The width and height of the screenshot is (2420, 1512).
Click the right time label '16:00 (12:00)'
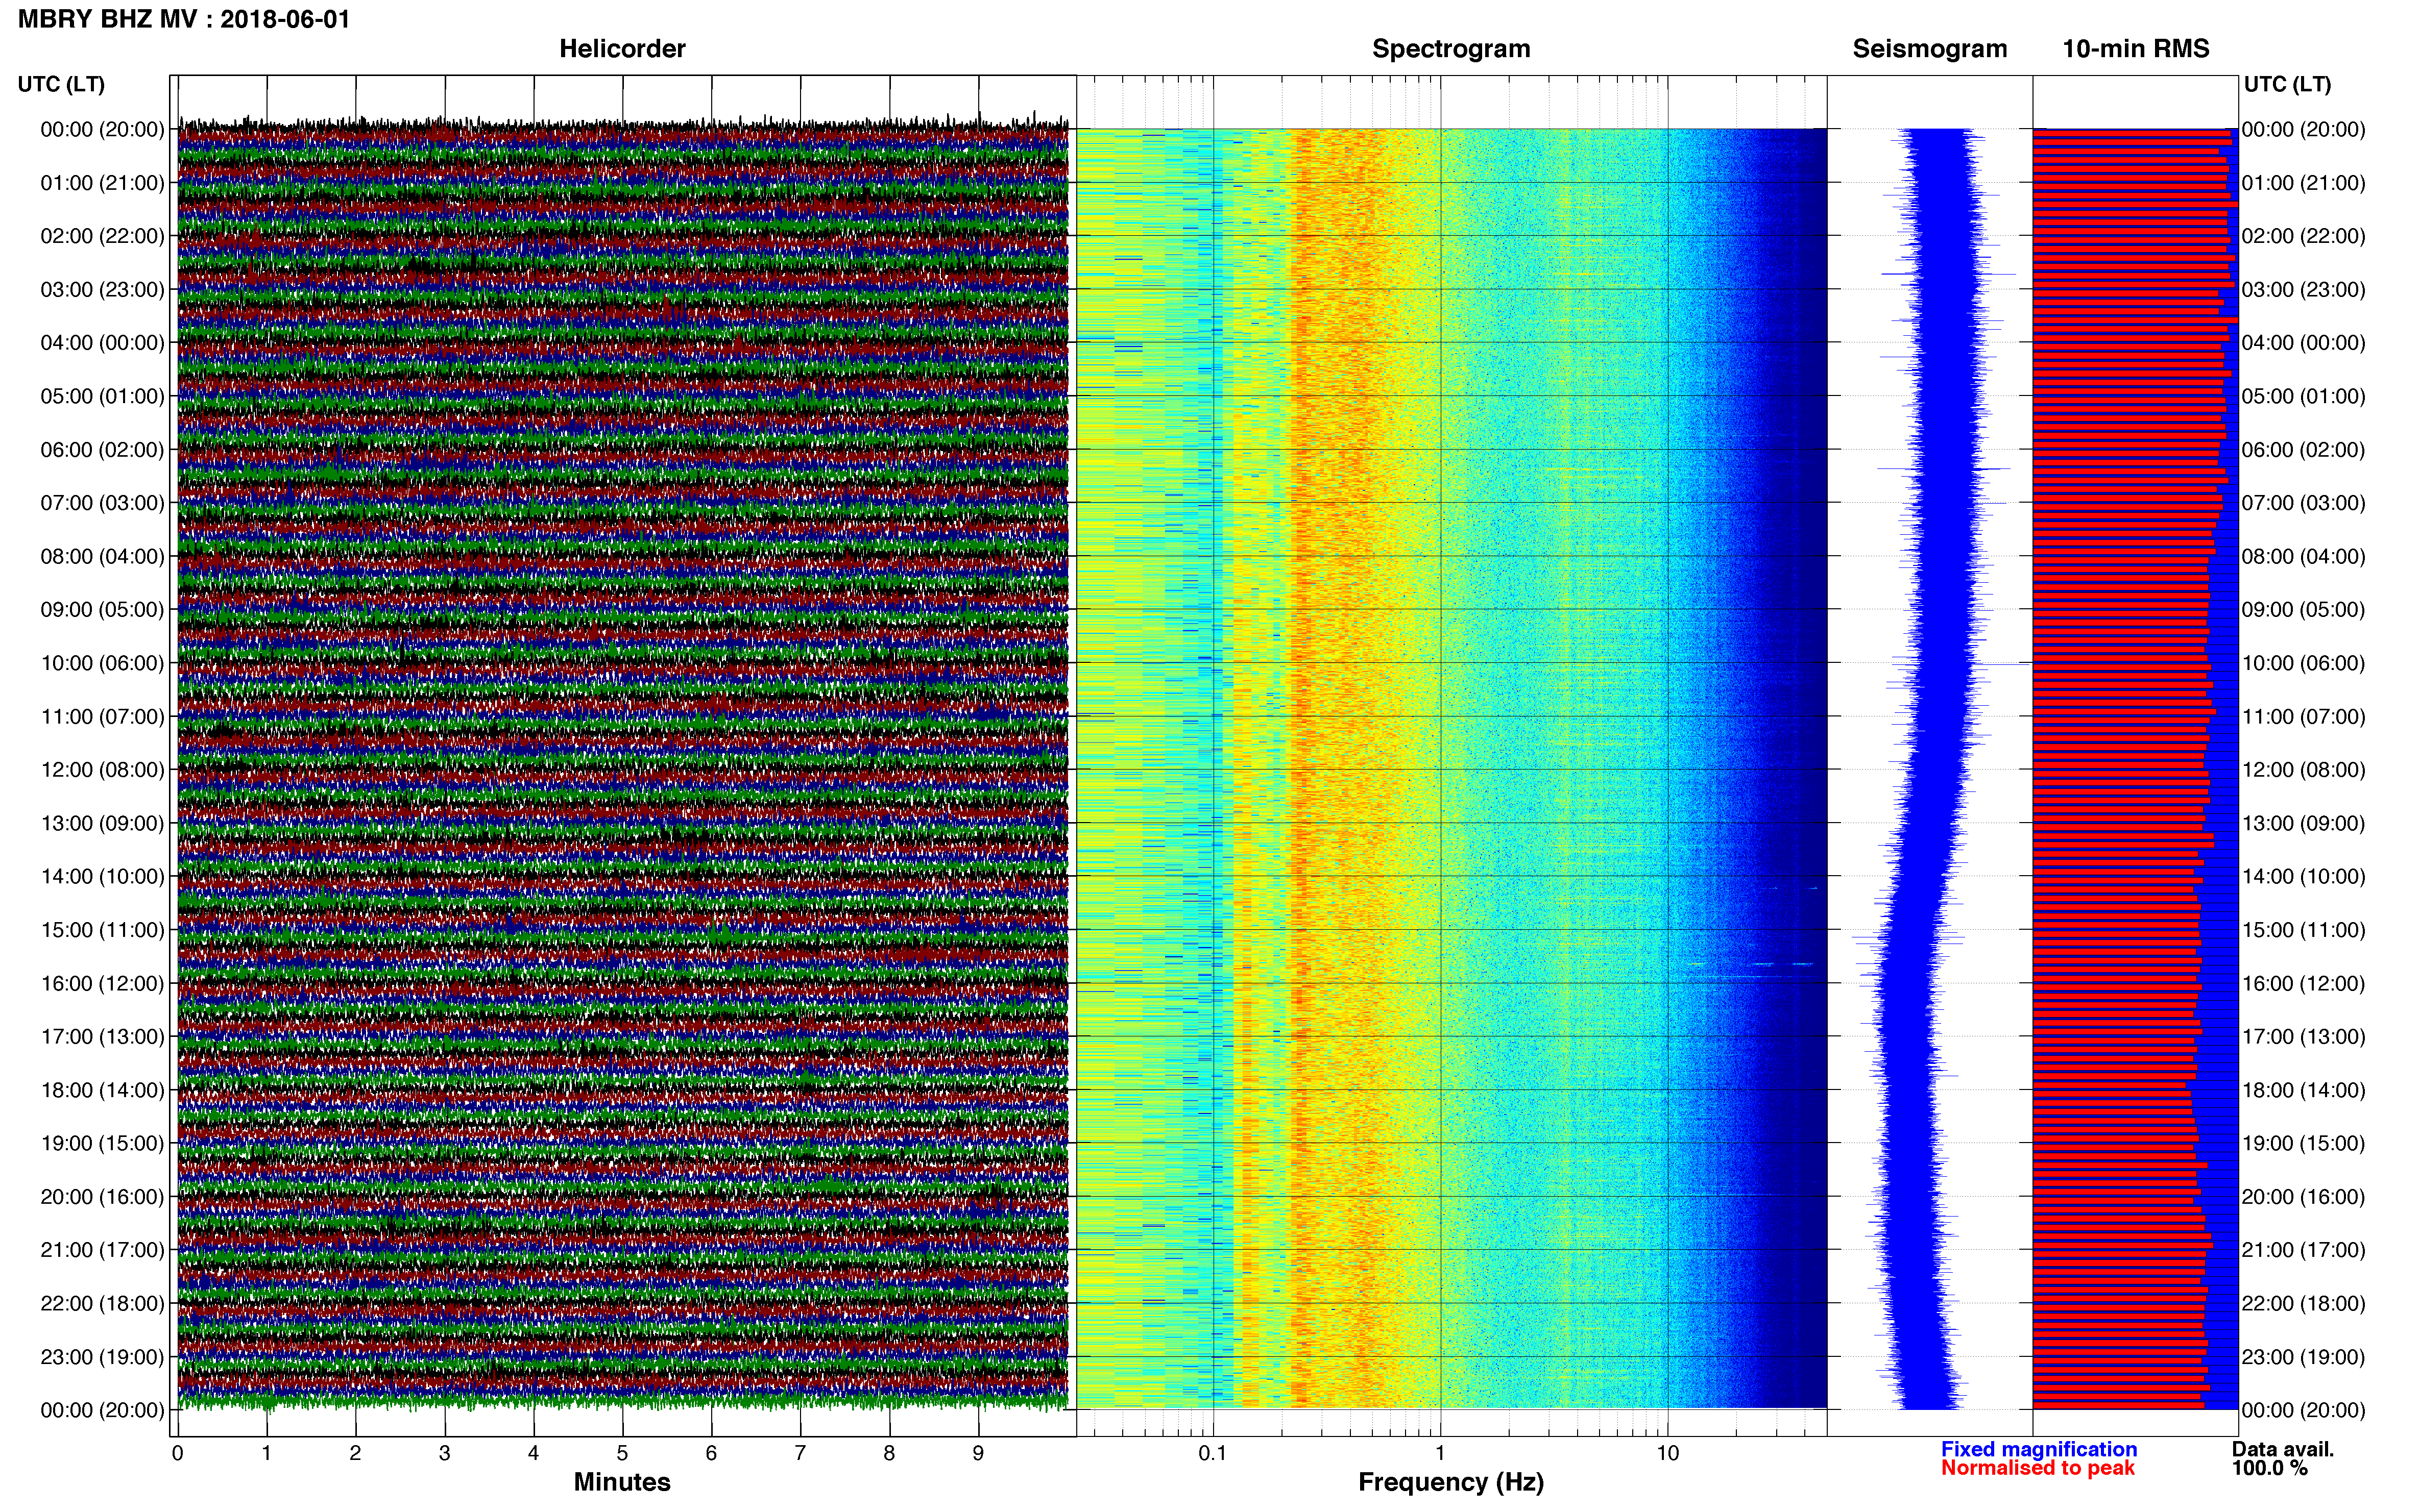coord(2303,983)
